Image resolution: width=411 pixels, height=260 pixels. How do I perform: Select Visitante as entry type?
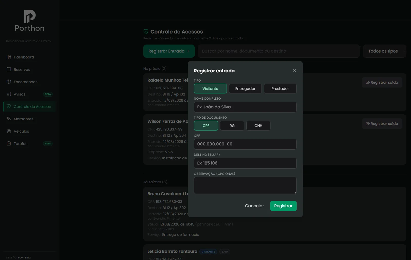pyautogui.click(x=210, y=89)
